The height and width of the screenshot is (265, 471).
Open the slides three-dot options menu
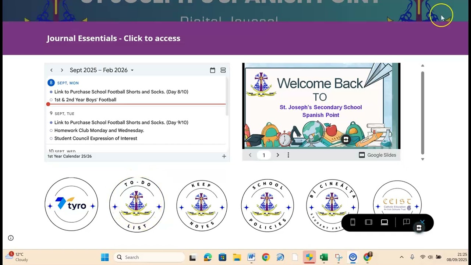pos(288,155)
